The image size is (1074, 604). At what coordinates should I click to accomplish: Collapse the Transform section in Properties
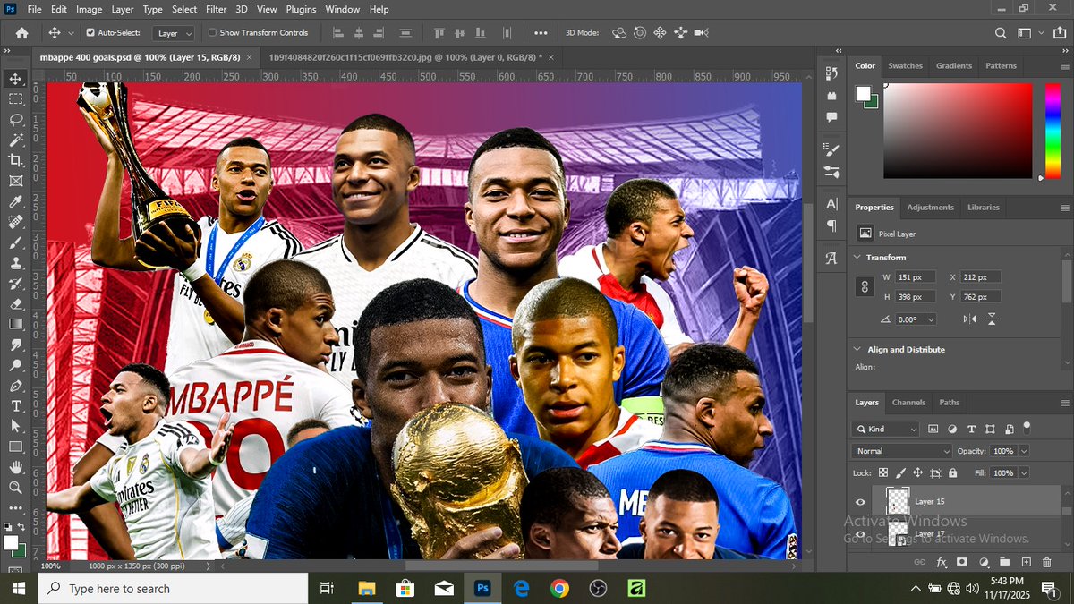(857, 257)
